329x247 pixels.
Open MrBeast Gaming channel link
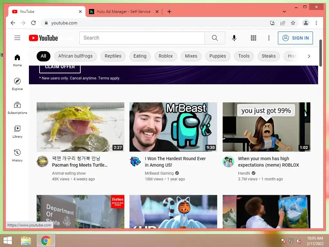point(159,173)
